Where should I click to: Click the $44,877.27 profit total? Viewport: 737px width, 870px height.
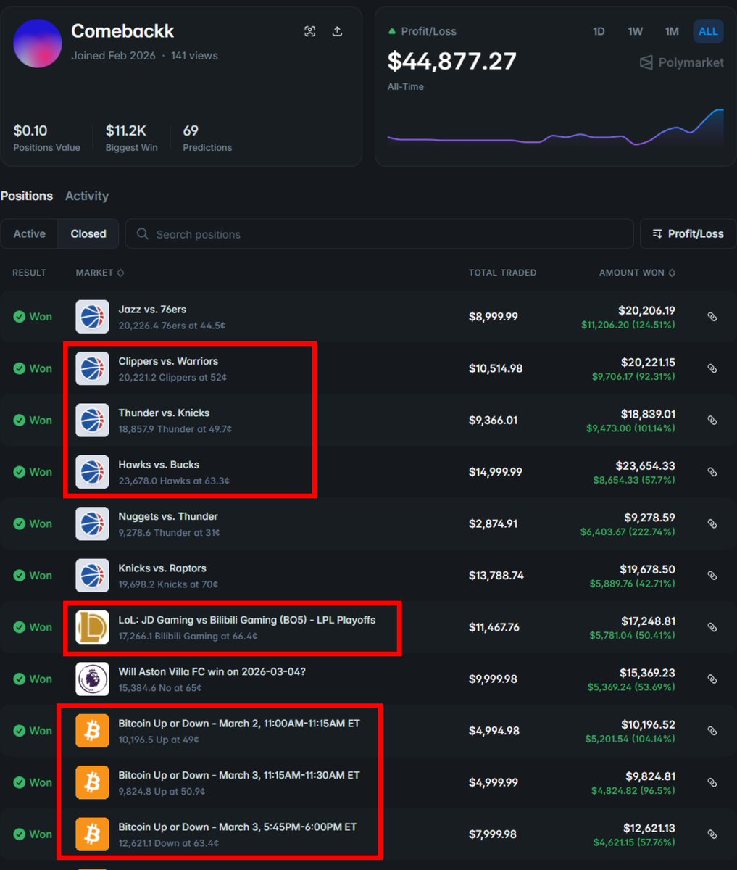point(451,61)
